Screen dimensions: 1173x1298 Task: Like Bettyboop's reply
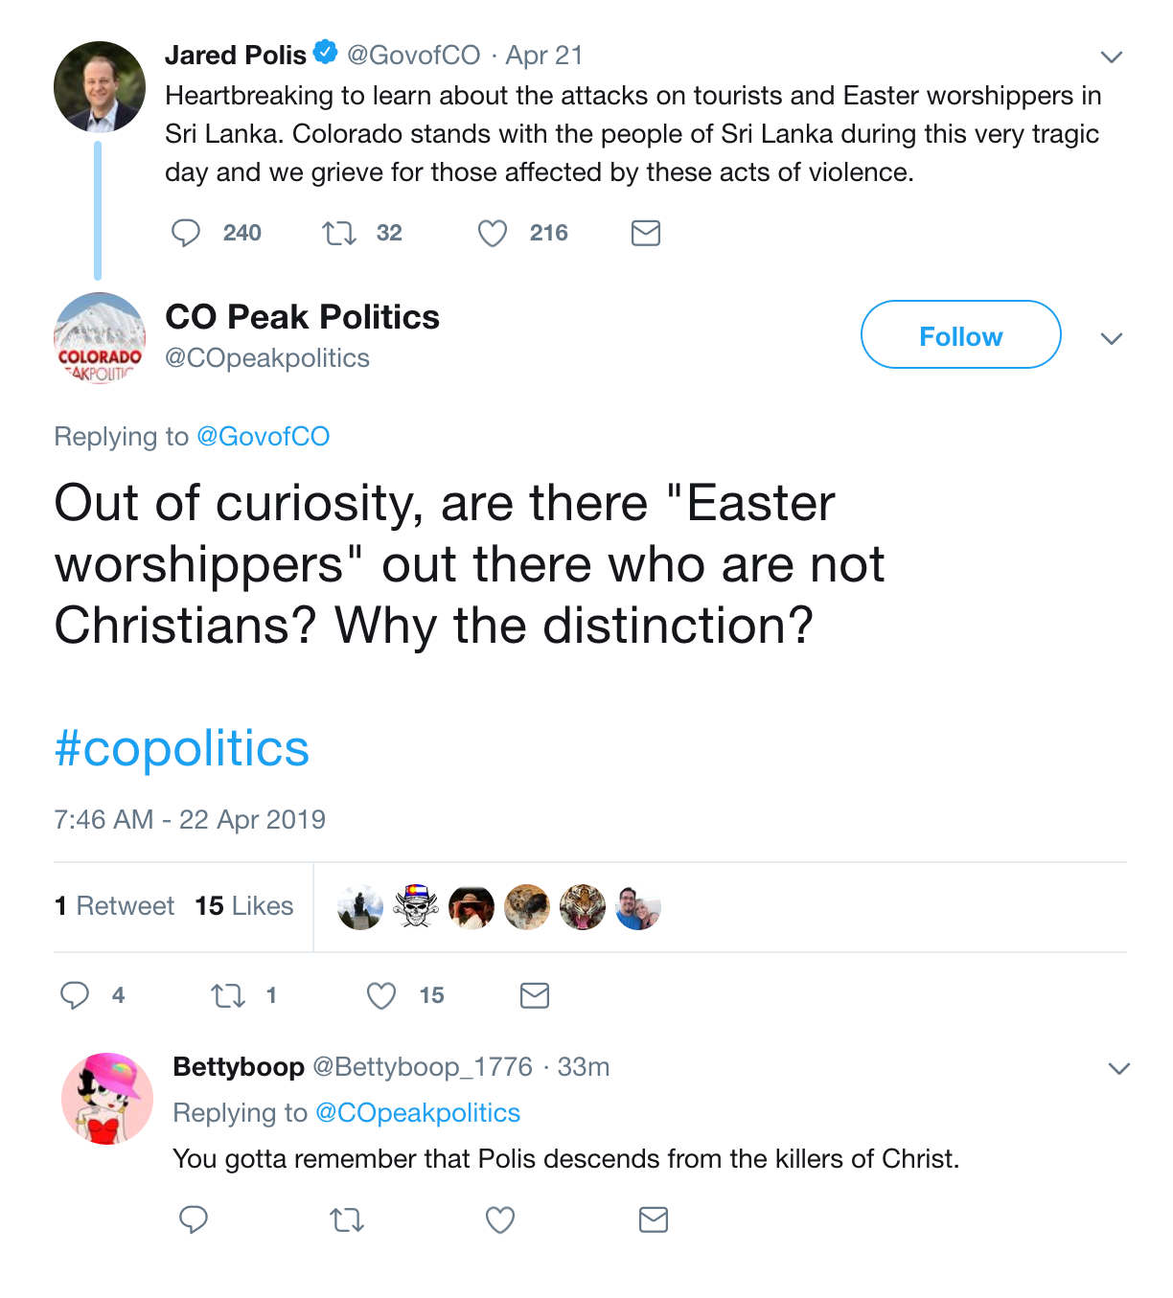tap(500, 1219)
